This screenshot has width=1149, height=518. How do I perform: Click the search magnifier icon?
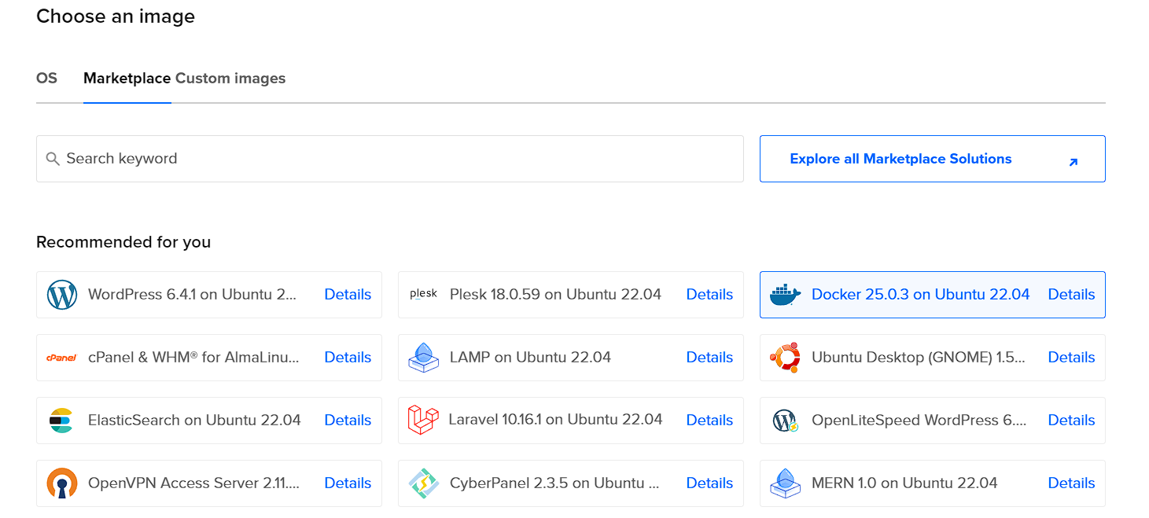click(53, 159)
